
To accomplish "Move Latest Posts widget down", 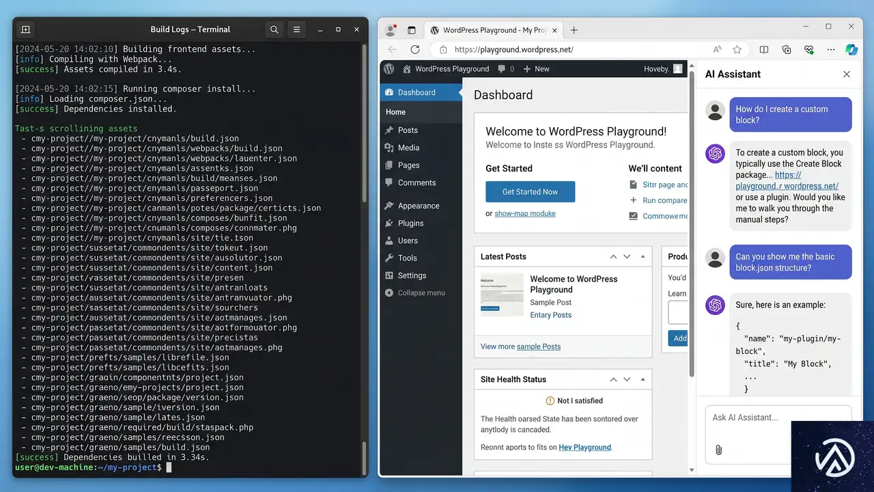I will point(627,257).
